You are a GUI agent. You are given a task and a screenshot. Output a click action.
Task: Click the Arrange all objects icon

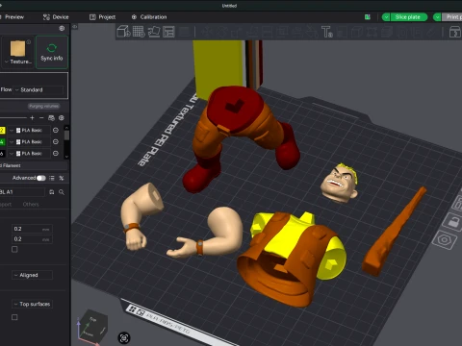coord(168,32)
